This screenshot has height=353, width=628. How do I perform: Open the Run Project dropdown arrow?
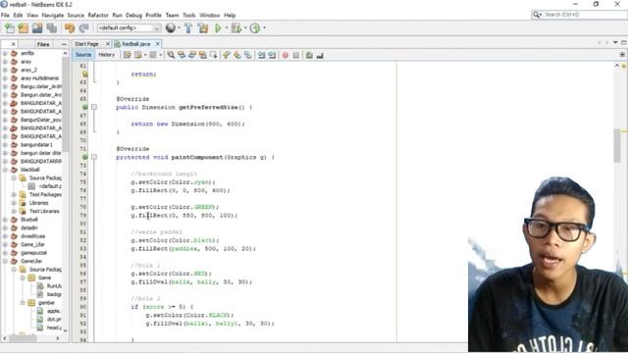coord(227,28)
